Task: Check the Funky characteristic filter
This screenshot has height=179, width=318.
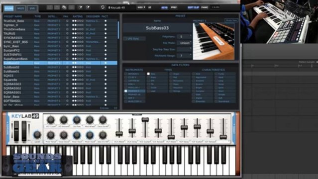Action: 216,74
